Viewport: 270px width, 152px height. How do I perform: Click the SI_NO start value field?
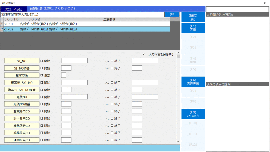(x=74, y=61)
